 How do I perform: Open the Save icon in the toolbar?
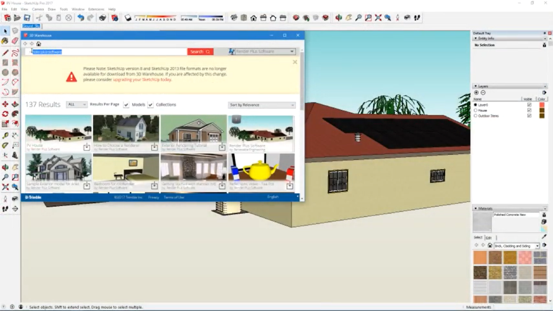27,18
